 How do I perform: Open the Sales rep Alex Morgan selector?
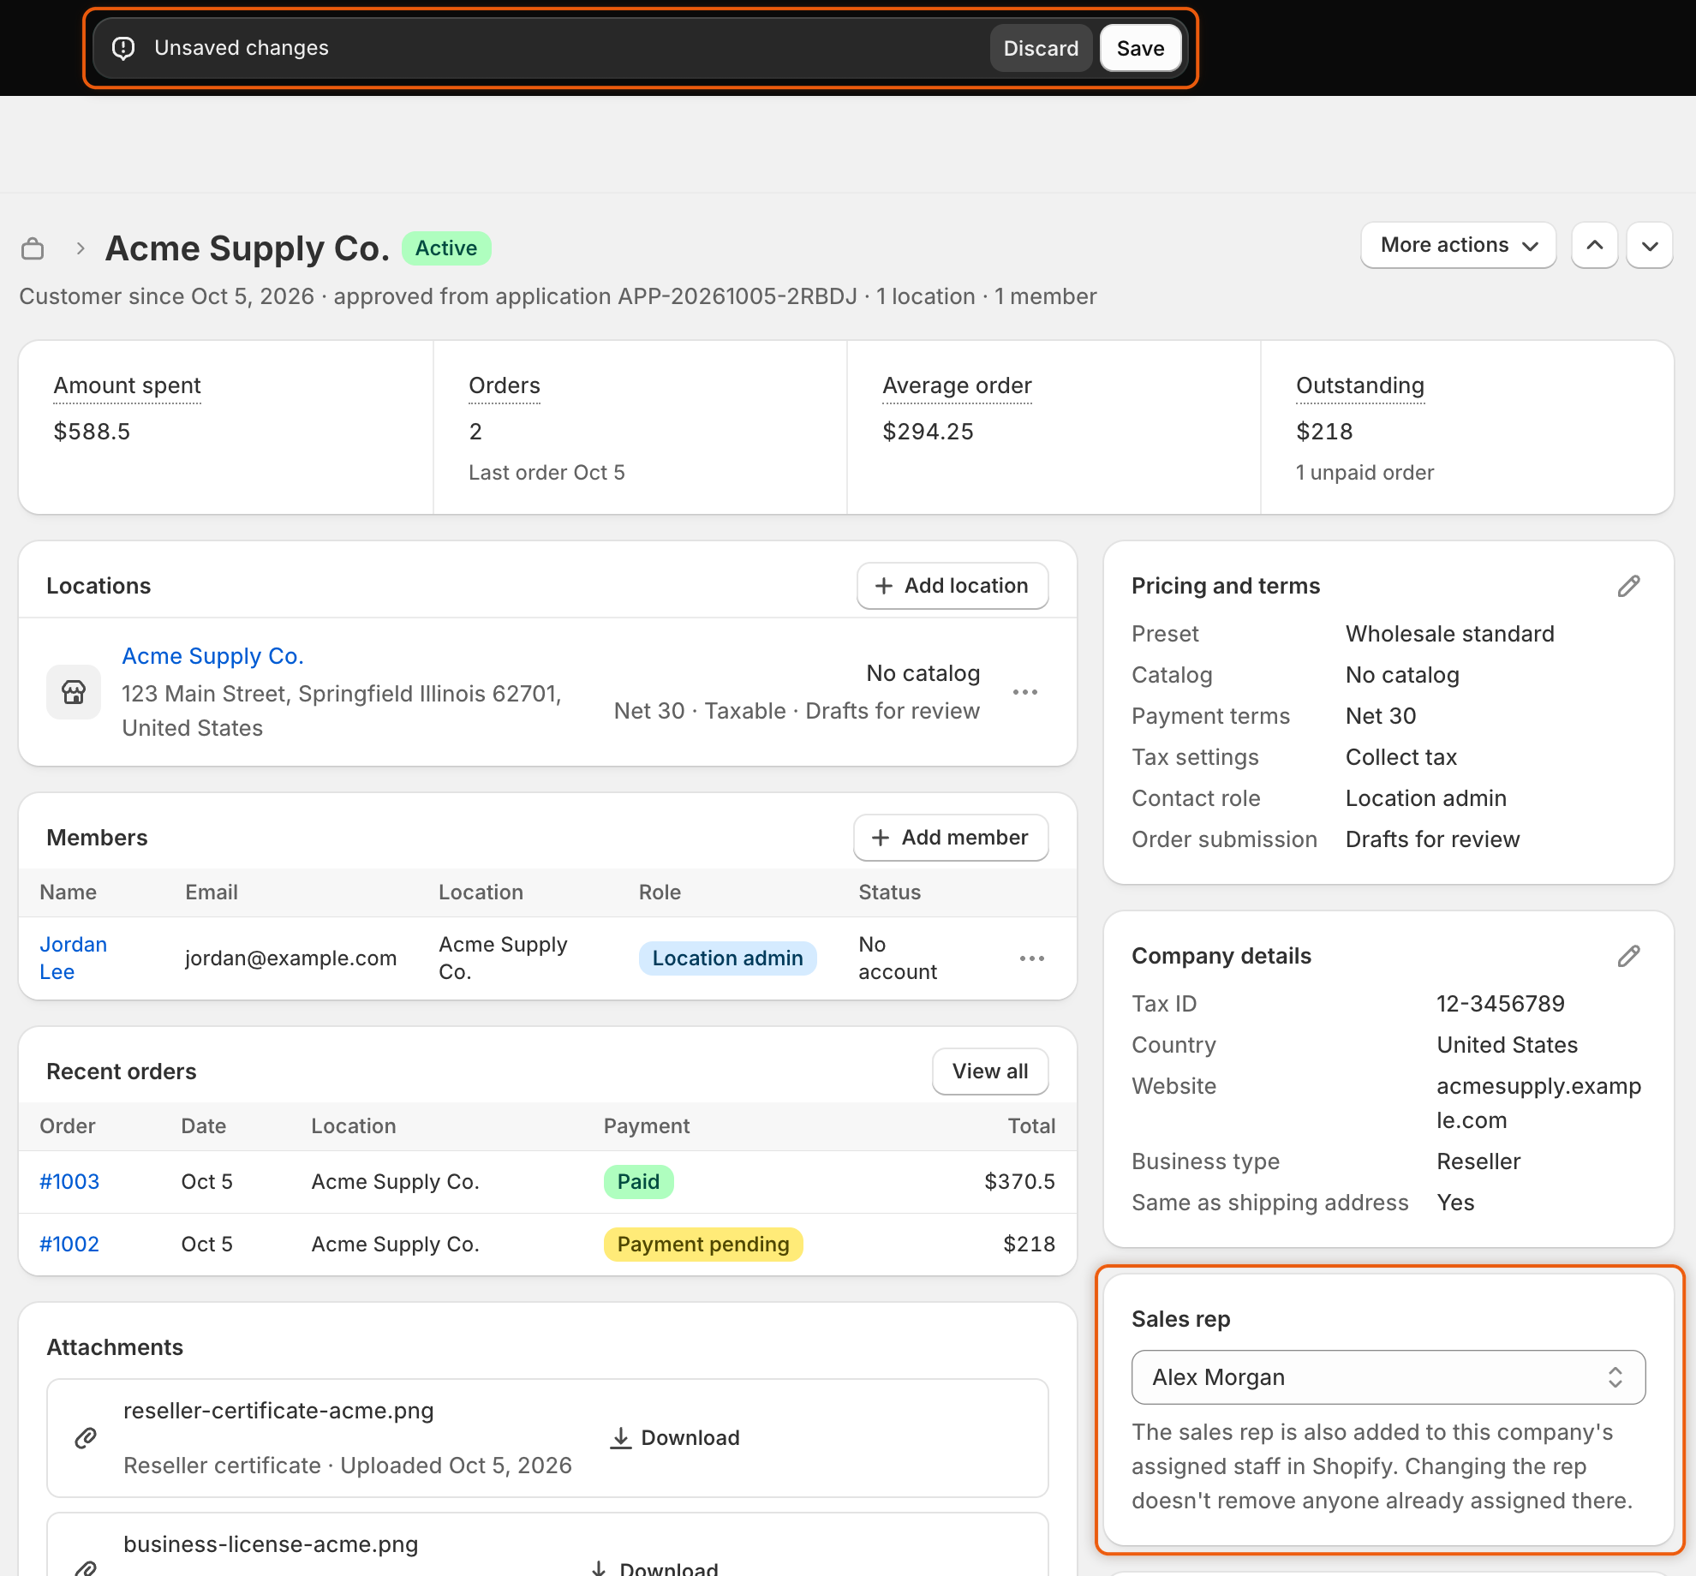(1388, 1377)
